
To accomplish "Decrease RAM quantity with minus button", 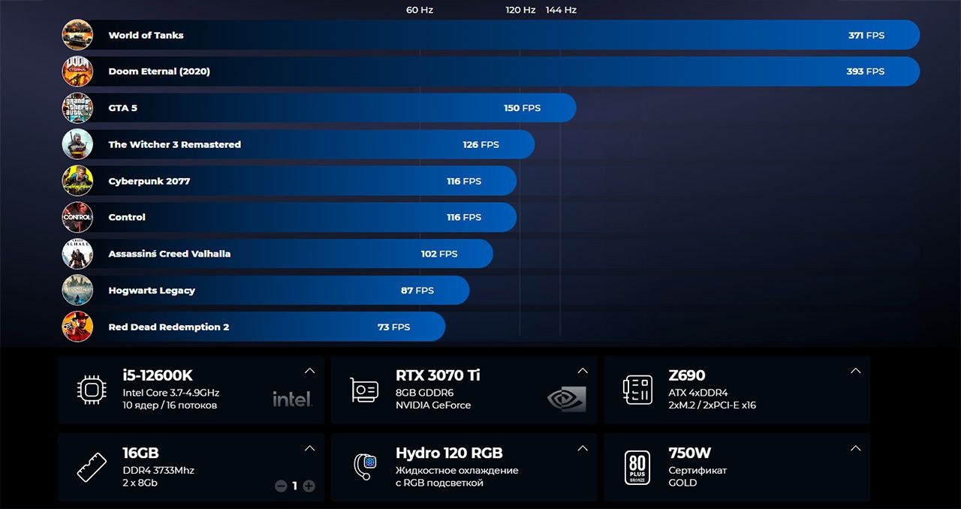I will pos(281,486).
